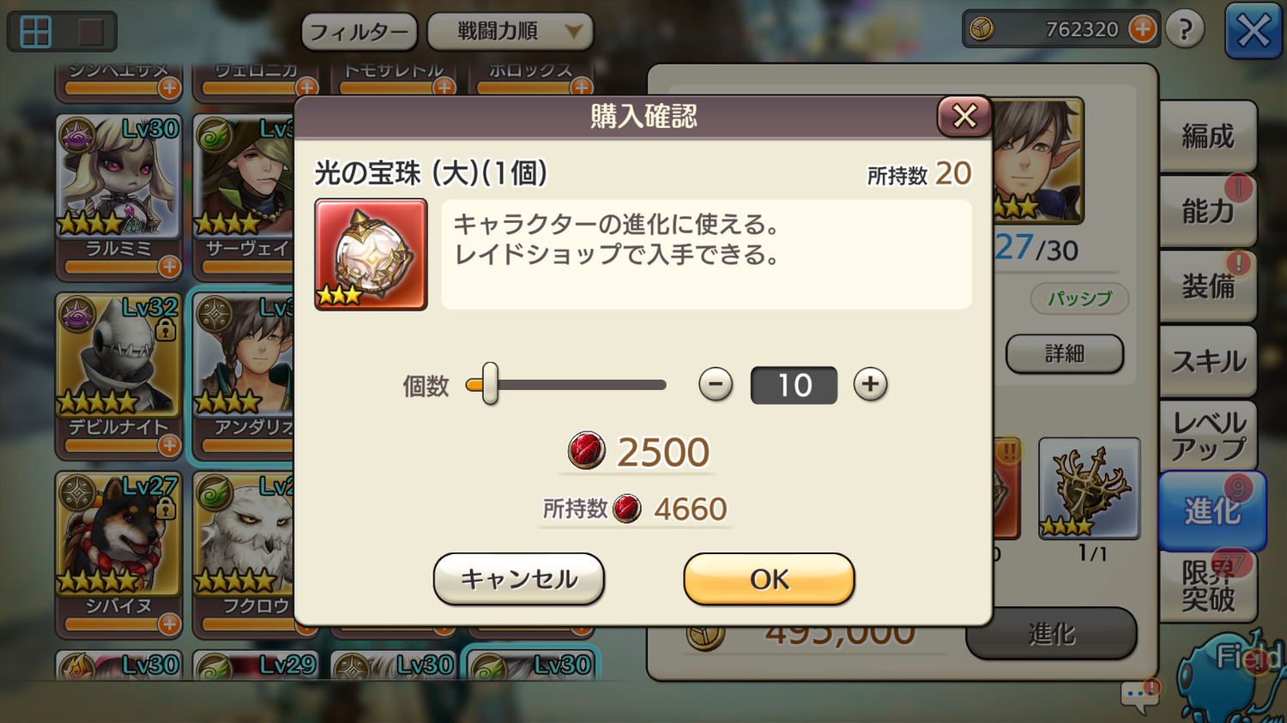Switch to single square view icon
Viewport: 1287px width, 723px height.
pos(91,33)
